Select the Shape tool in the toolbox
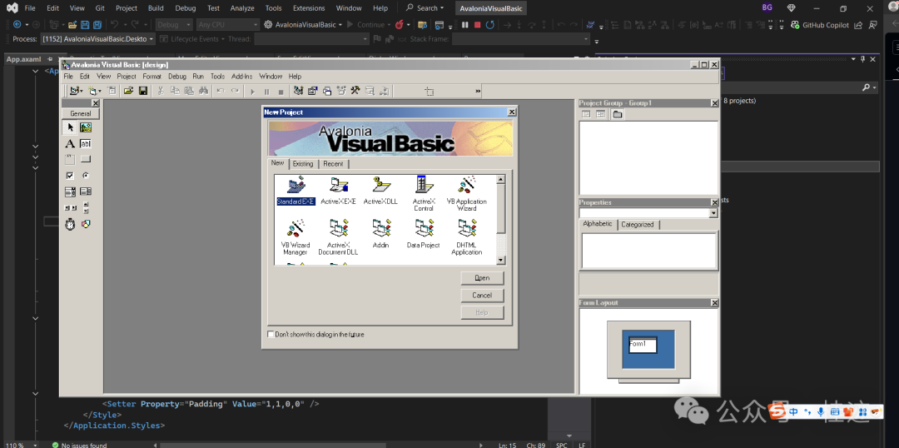Screen dimensions: 899x448 tap(86, 224)
